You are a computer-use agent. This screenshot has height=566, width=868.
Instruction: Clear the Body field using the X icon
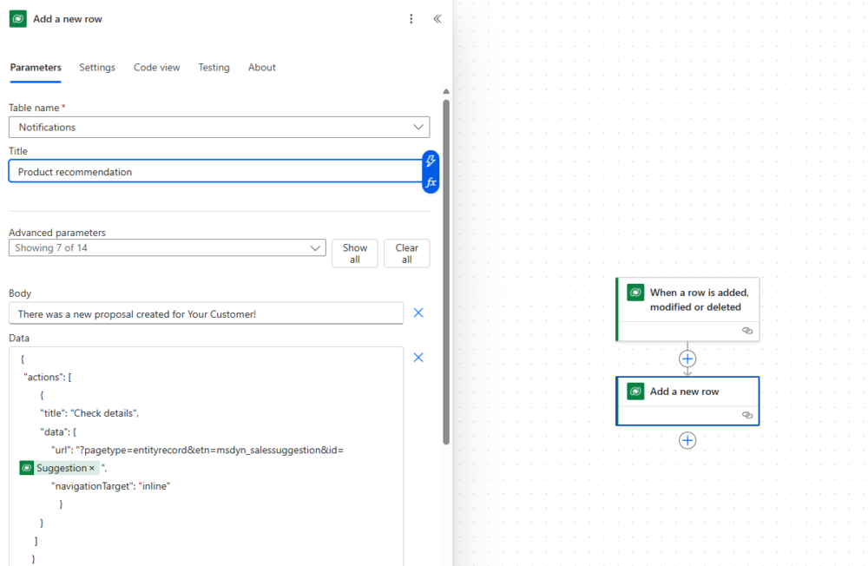[418, 313]
